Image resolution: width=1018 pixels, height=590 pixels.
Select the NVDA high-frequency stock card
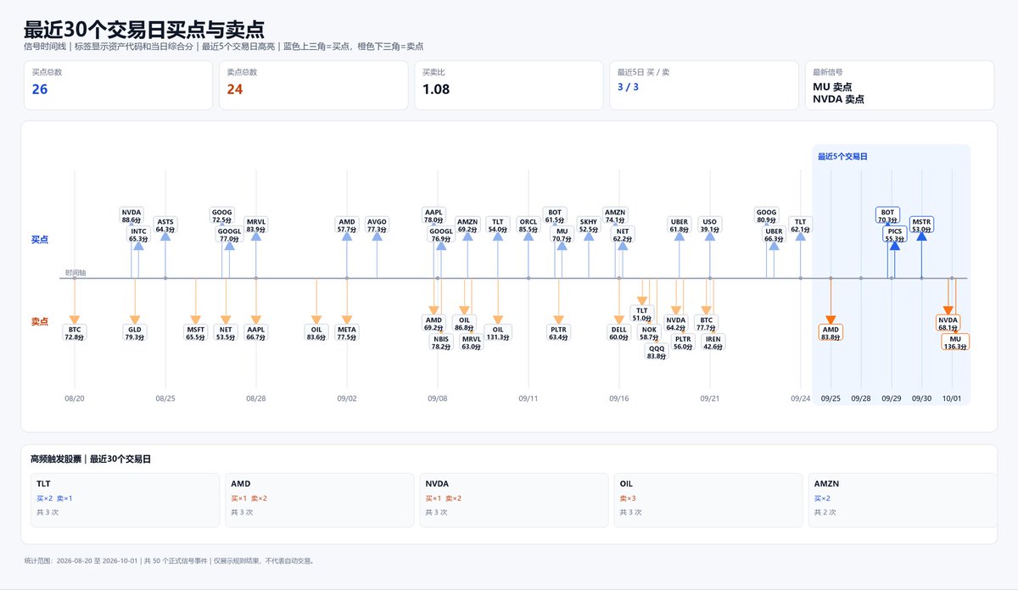click(x=514, y=500)
